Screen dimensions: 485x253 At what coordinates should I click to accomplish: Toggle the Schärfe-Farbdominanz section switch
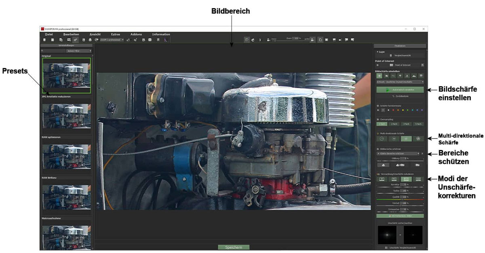click(377, 105)
